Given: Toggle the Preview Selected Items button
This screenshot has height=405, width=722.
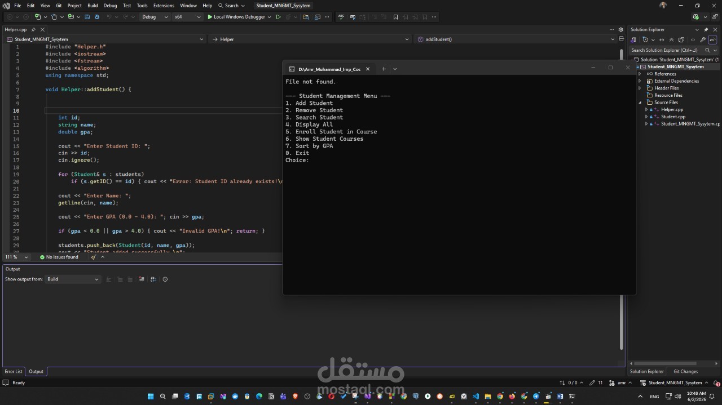Looking at the screenshot, I should [712, 40].
